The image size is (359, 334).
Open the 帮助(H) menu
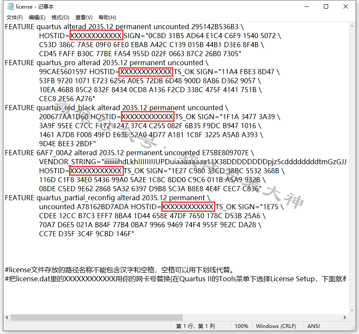pyautogui.click(x=107, y=18)
